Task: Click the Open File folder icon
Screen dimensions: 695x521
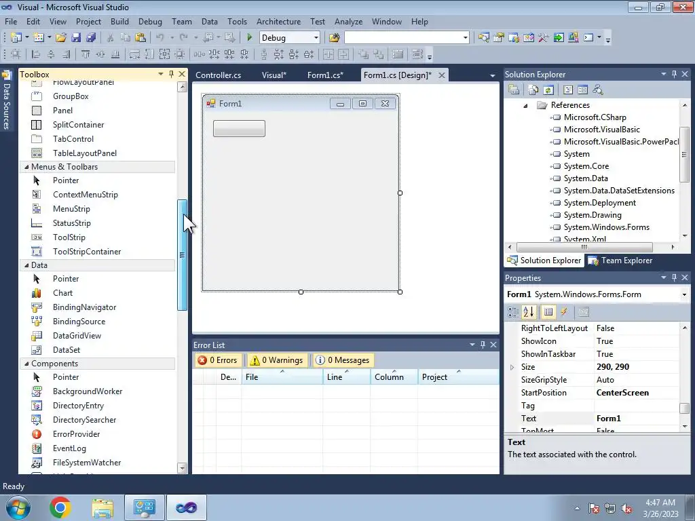Action: click(x=60, y=38)
